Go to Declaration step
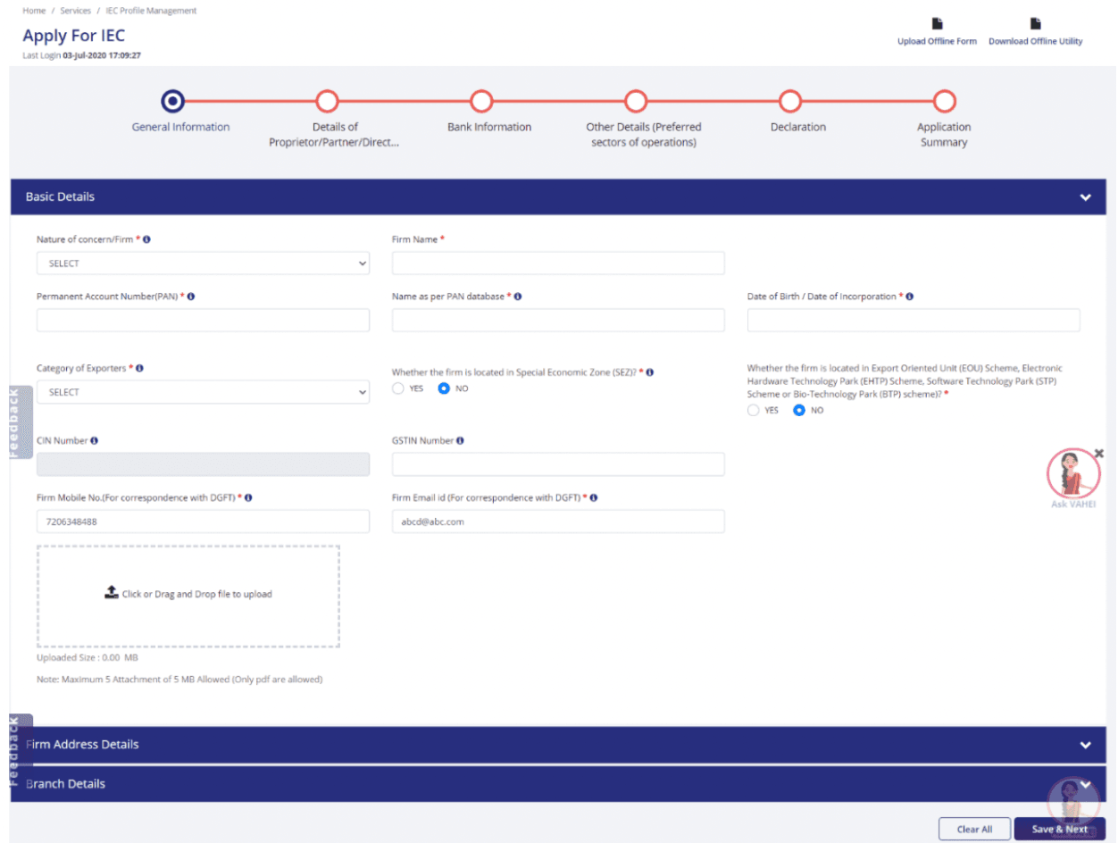Viewport: 1118px width, 843px height. 789,102
